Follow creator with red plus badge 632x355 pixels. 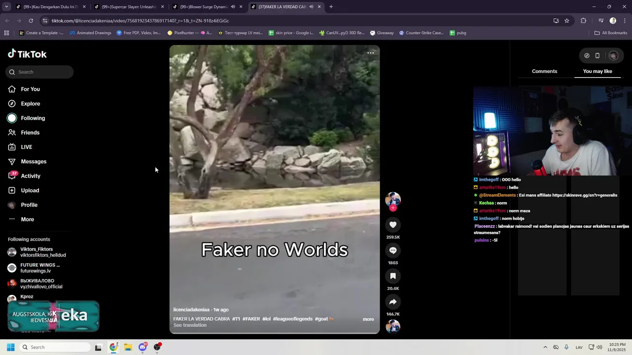(393, 208)
